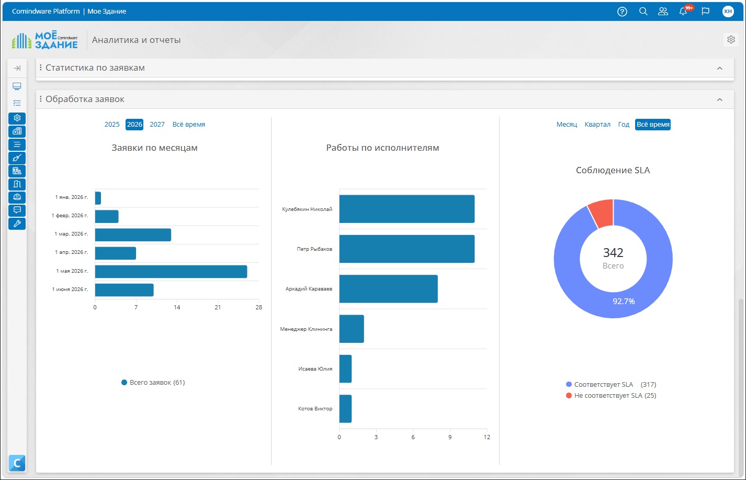Toggle 'Не соответствует SLA' legend series

point(611,396)
